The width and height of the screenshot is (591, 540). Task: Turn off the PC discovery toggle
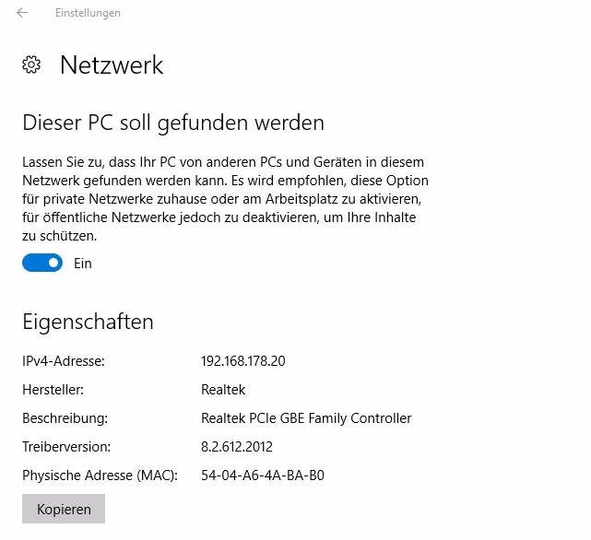[42, 263]
